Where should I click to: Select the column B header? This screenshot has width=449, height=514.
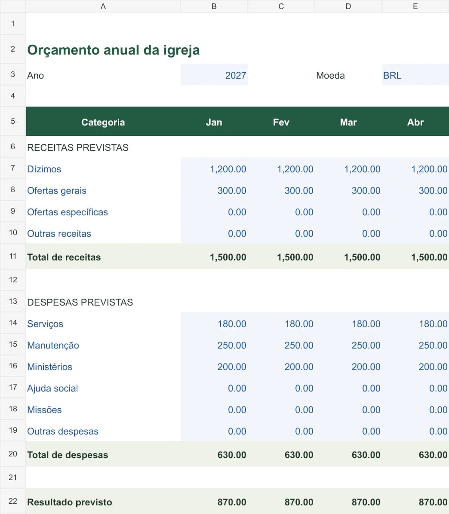click(214, 6)
